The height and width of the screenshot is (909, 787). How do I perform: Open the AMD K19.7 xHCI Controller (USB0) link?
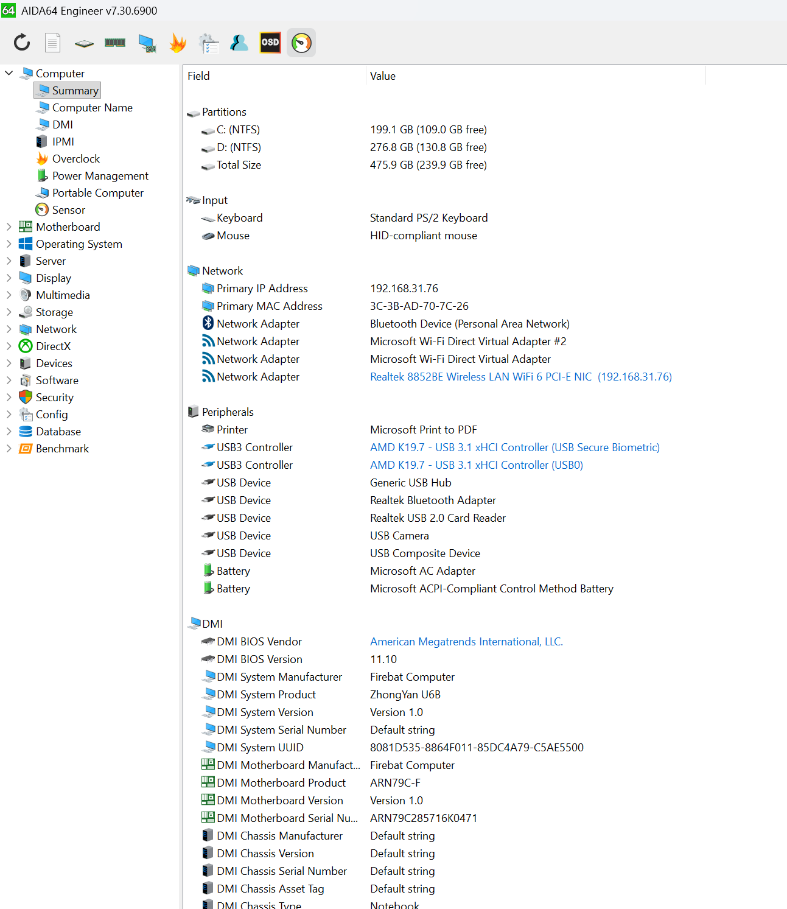tap(477, 465)
